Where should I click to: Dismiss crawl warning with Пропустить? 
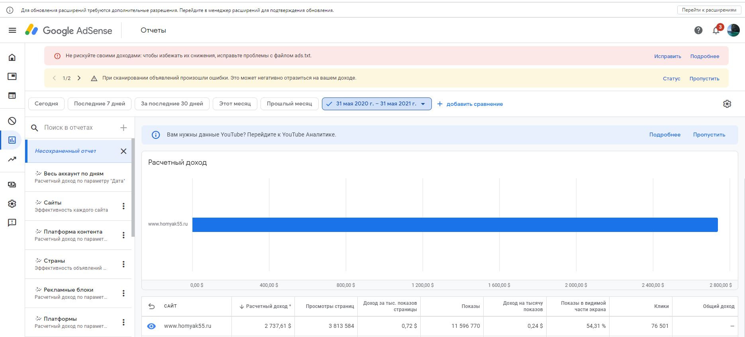pos(704,78)
